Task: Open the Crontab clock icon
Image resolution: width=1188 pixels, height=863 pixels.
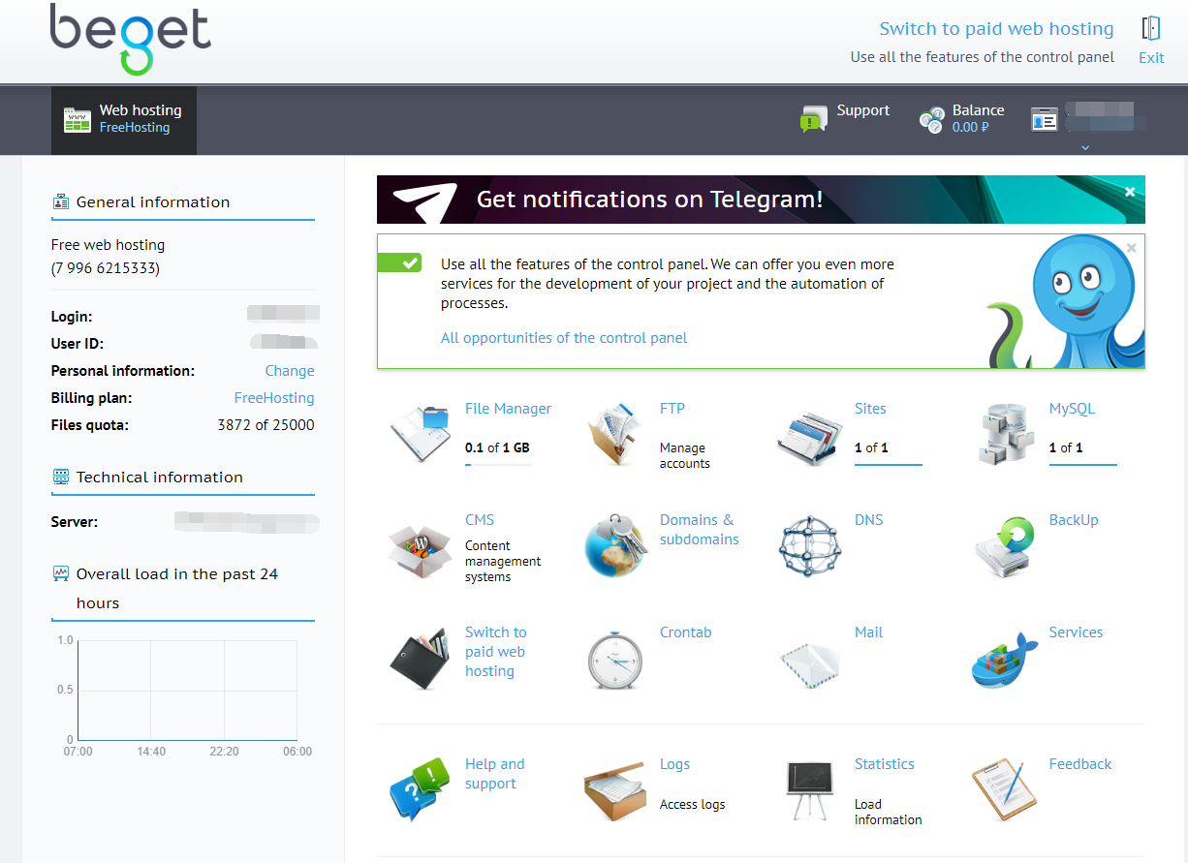Action: pos(614,660)
